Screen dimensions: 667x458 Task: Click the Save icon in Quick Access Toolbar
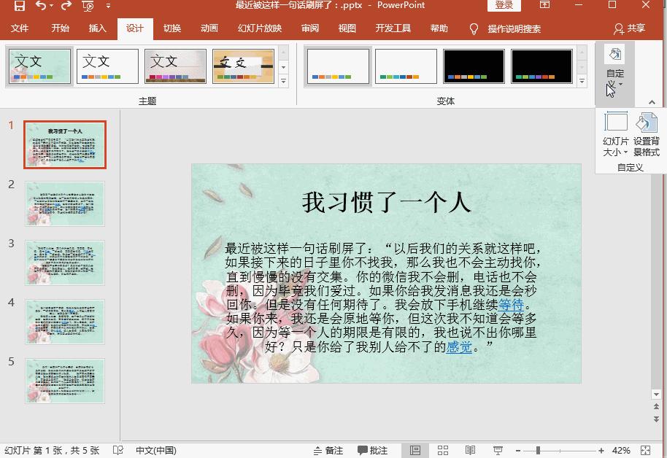pos(20,6)
